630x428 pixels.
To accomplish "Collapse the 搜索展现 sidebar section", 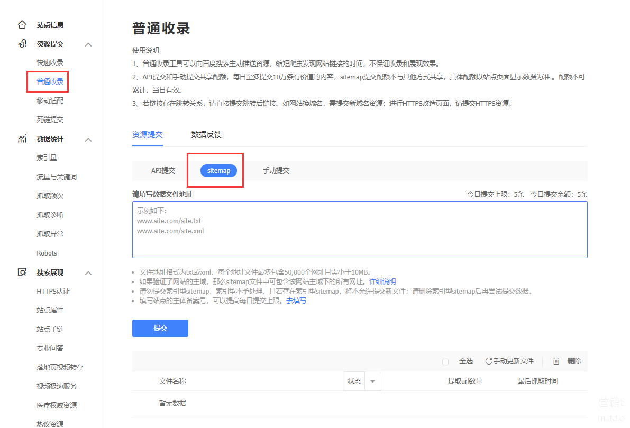I will tap(88, 273).
